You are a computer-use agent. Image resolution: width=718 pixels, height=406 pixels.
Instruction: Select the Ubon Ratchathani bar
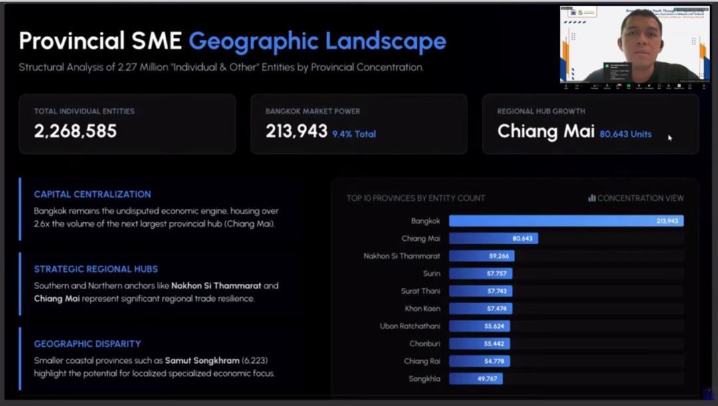click(x=479, y=326)
